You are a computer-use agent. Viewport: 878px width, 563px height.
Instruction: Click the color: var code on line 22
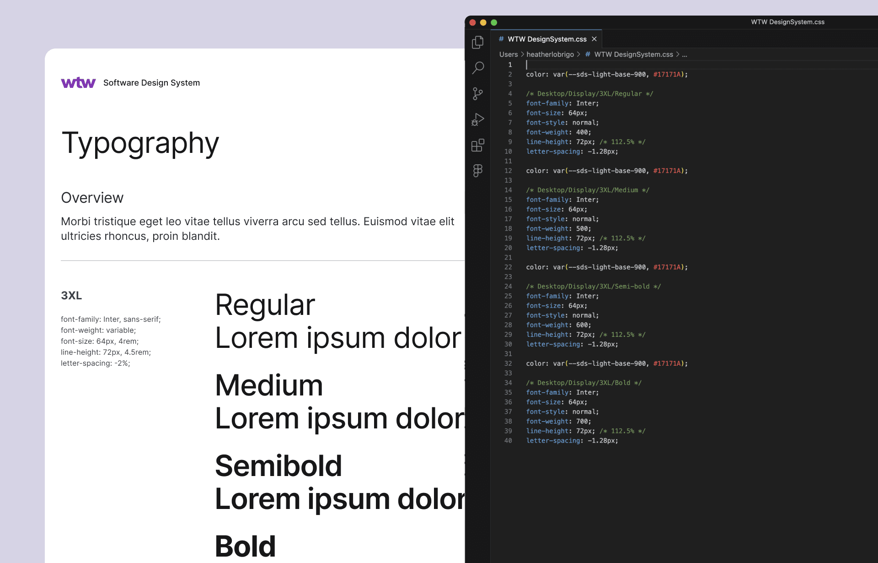tap(607, 267)
